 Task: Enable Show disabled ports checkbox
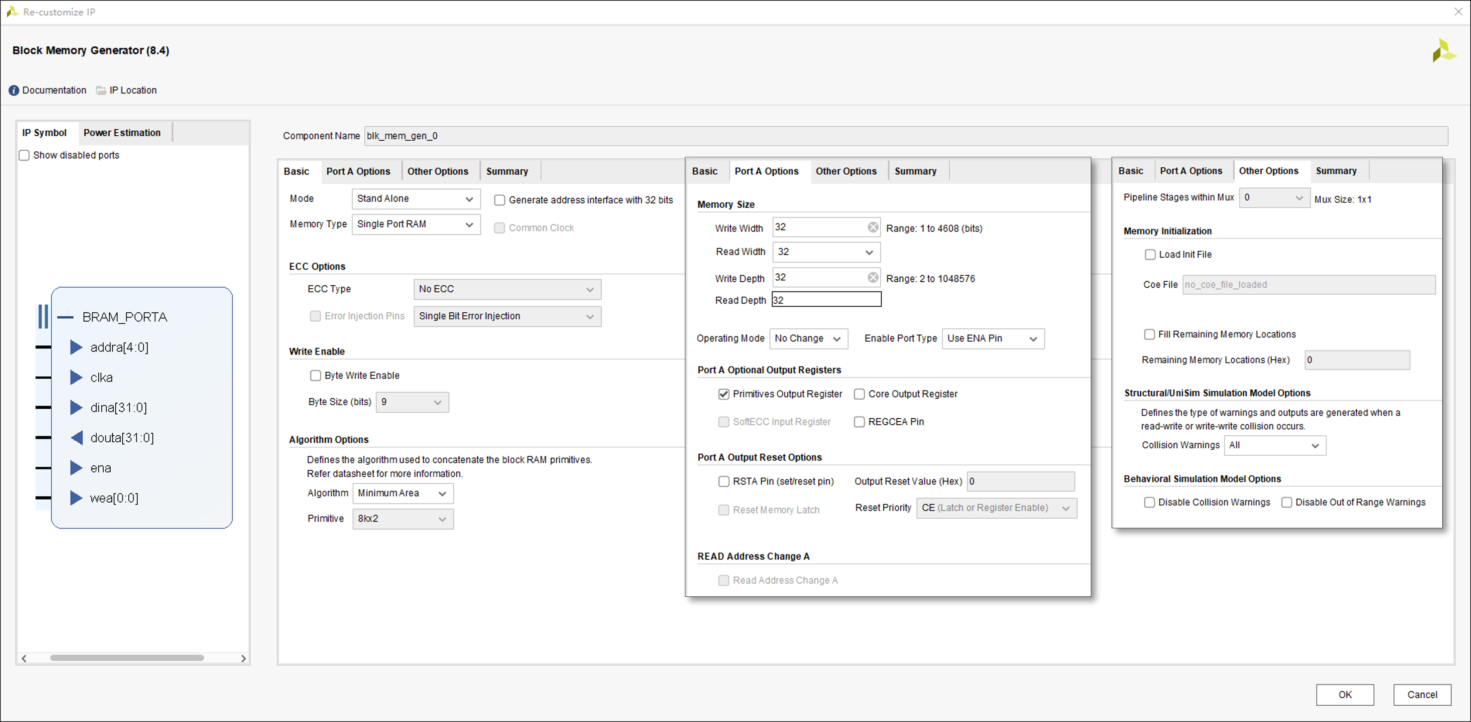24,155
